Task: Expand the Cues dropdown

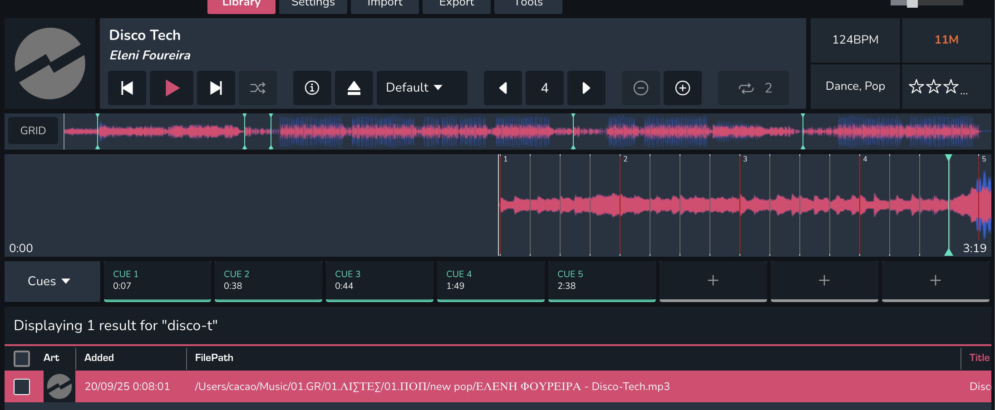Action: (49, 281)
